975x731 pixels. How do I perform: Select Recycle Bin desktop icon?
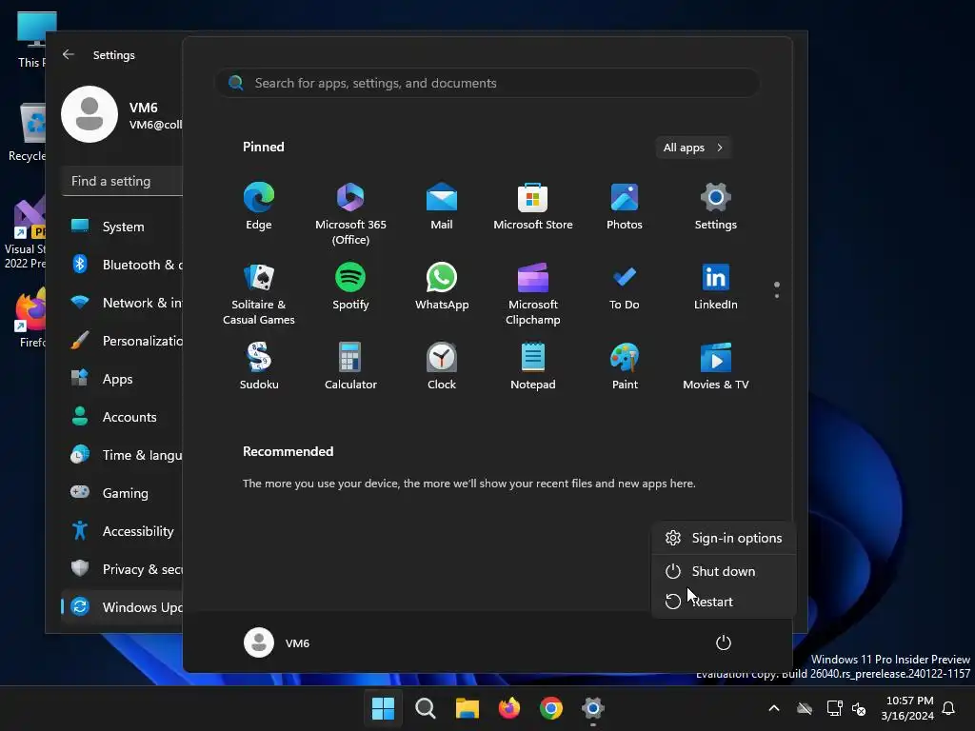(29, 132)
